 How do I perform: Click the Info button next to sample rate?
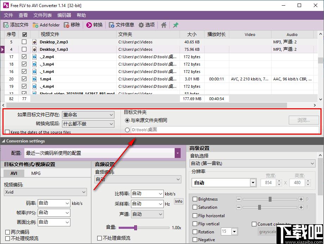[x=179, y=201]
